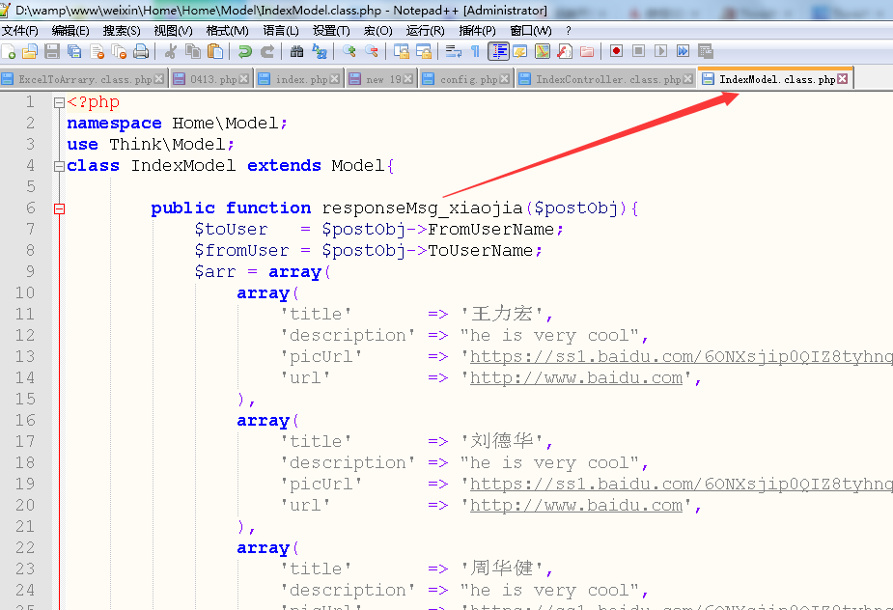Collapse the class fold marker on line 1
The image size is (893, 610).
coord(60,102)
